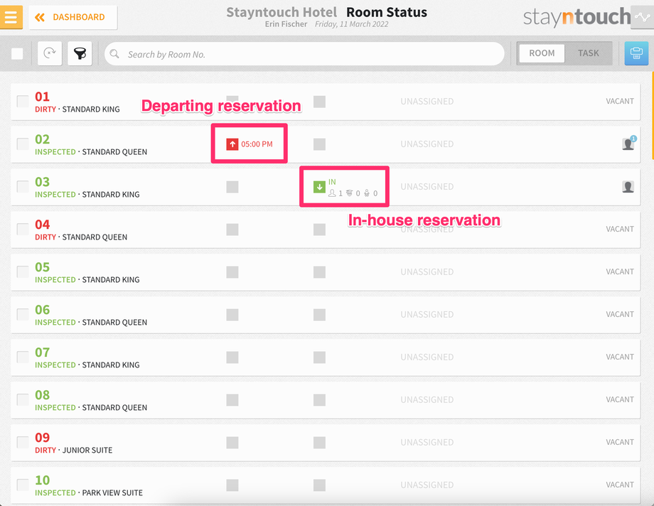Click the refresh room list icon

pos(50,53)
